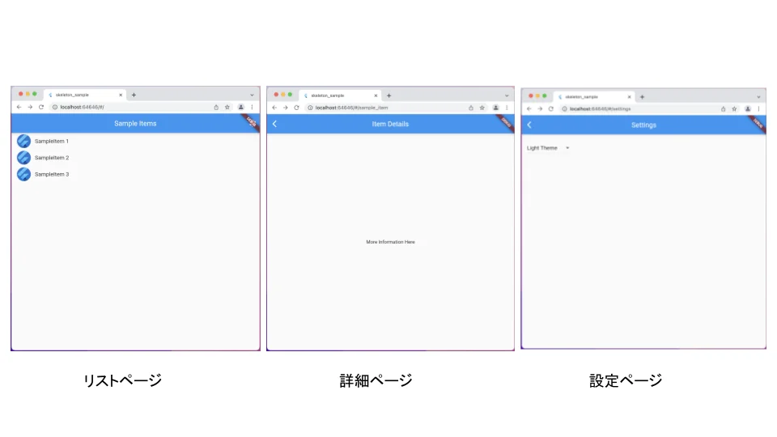Bookmark the sample_item page with star icon

(x=482, y=108)
